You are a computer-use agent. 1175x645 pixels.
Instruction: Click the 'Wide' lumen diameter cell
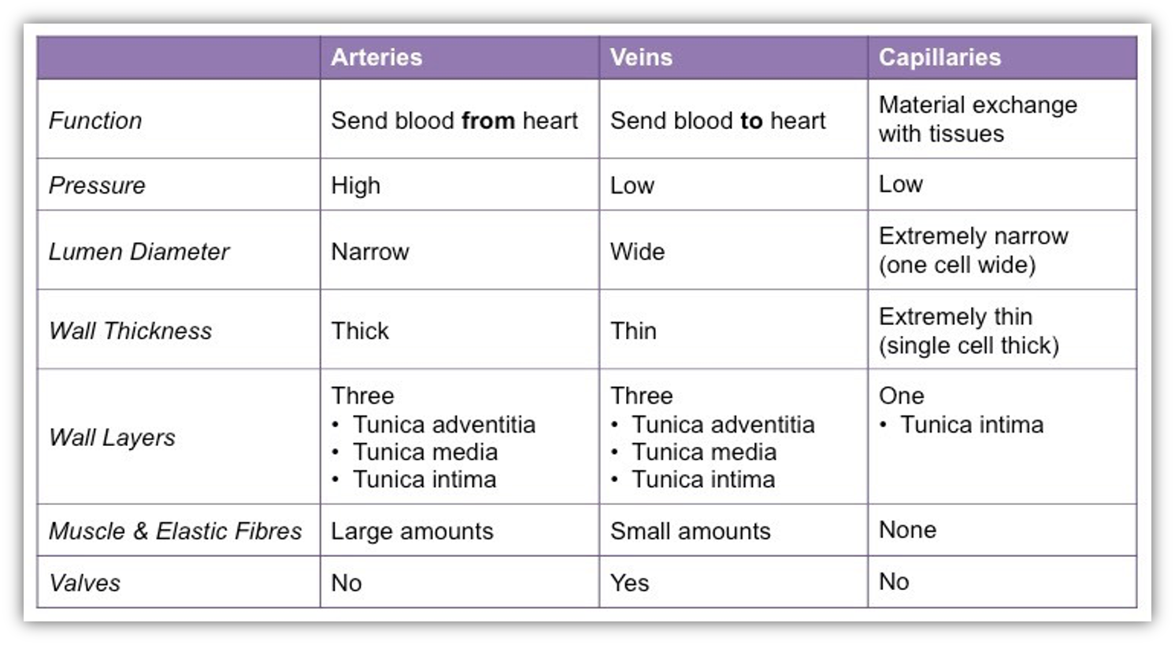pos(637,252)
